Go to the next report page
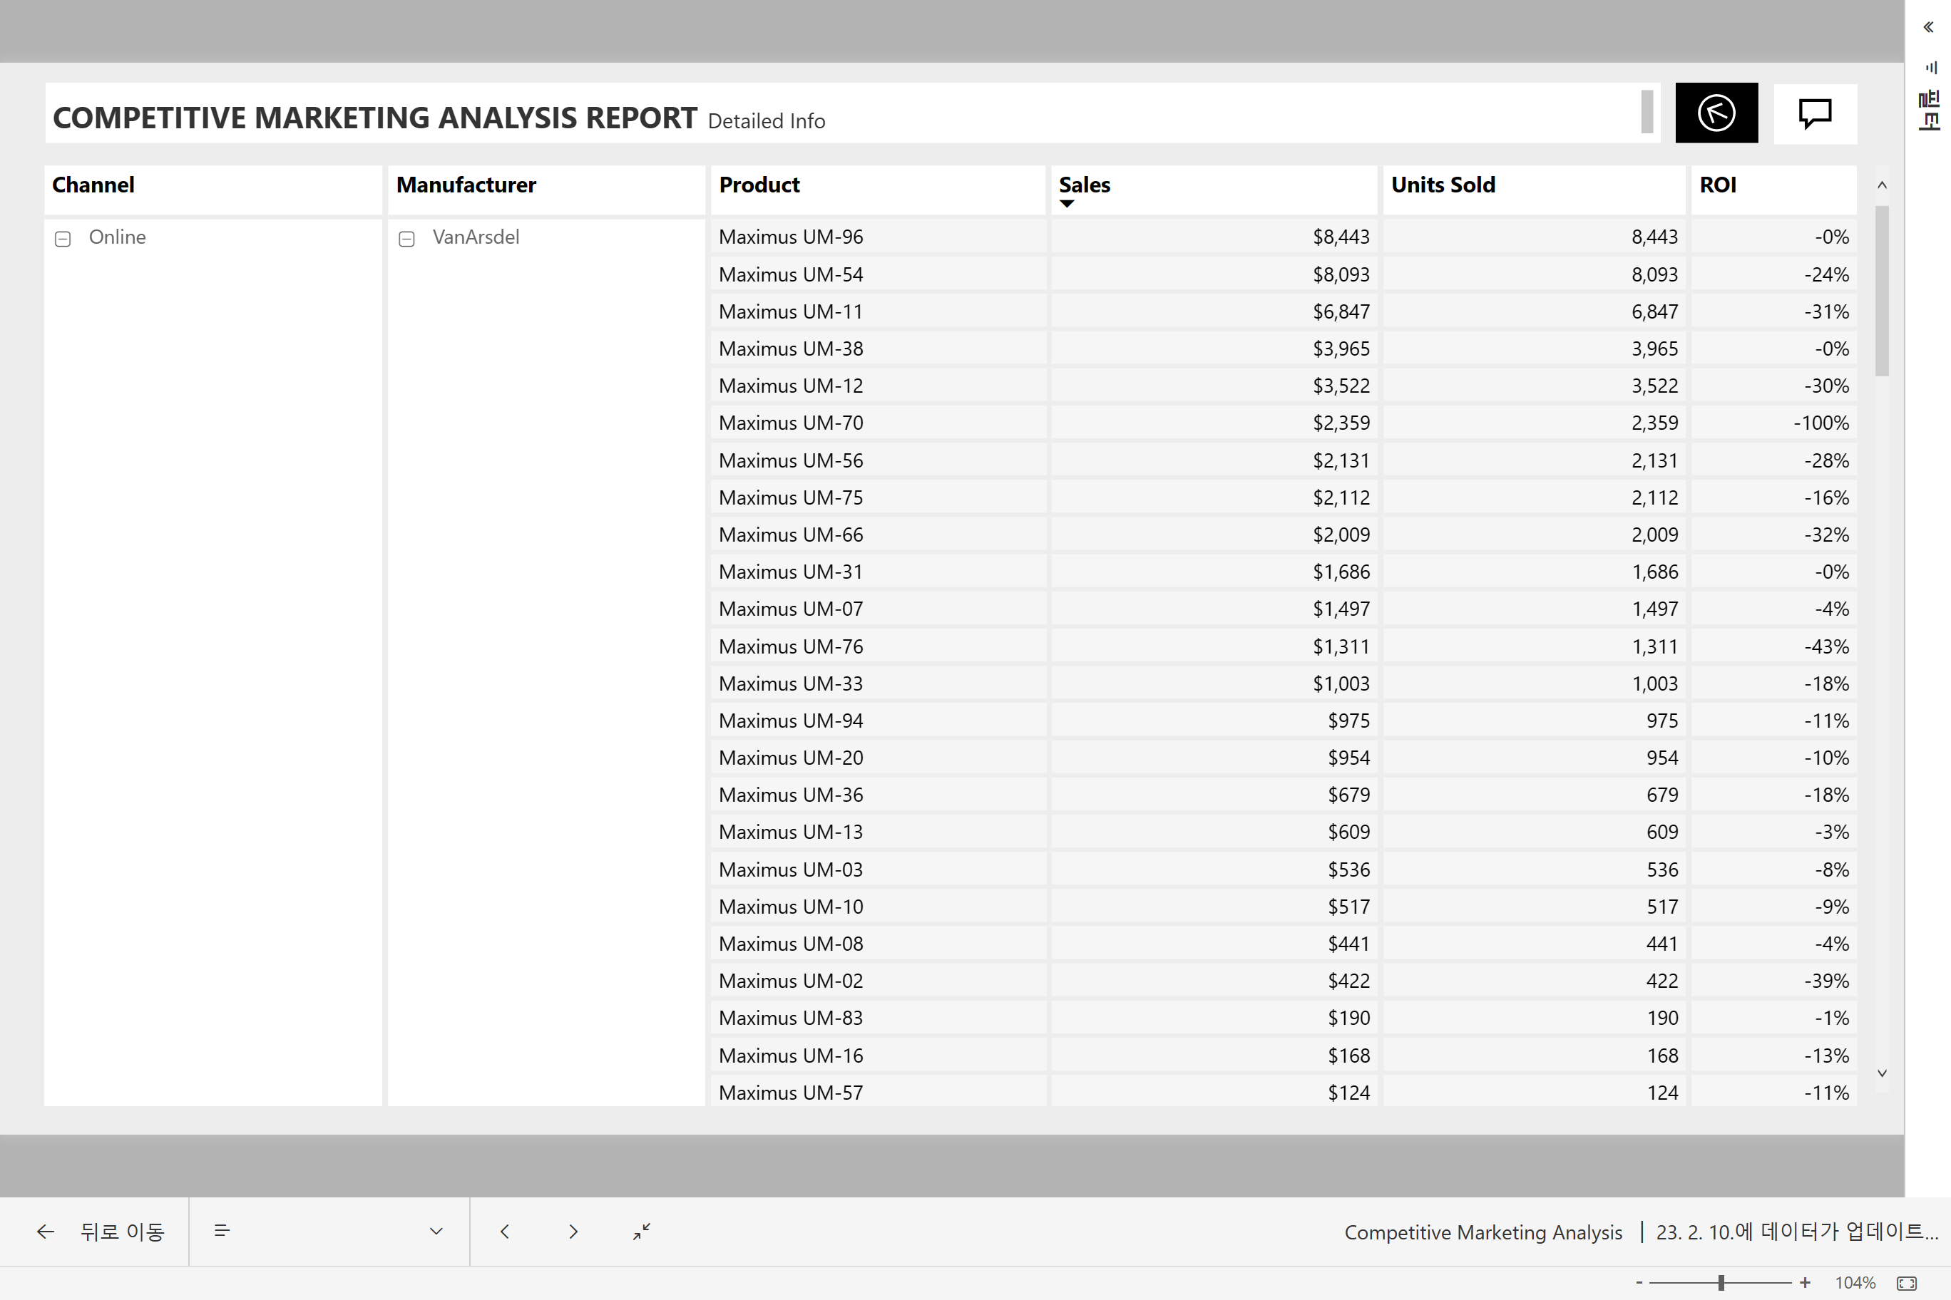Image resolution: width=1951 pixels, height=1300 pixels. click(573, 1231)
